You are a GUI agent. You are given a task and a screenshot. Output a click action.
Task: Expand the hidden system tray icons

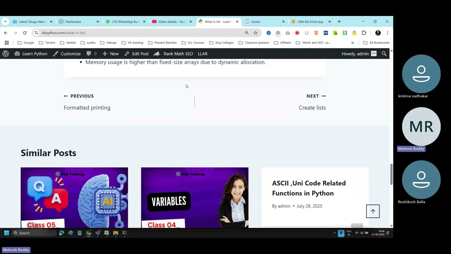[334, 233]
